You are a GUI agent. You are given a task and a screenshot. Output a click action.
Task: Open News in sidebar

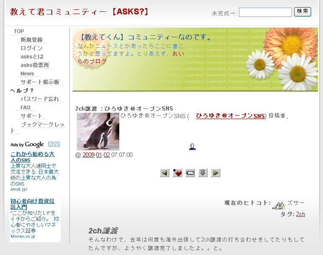[x=27, y=73]
